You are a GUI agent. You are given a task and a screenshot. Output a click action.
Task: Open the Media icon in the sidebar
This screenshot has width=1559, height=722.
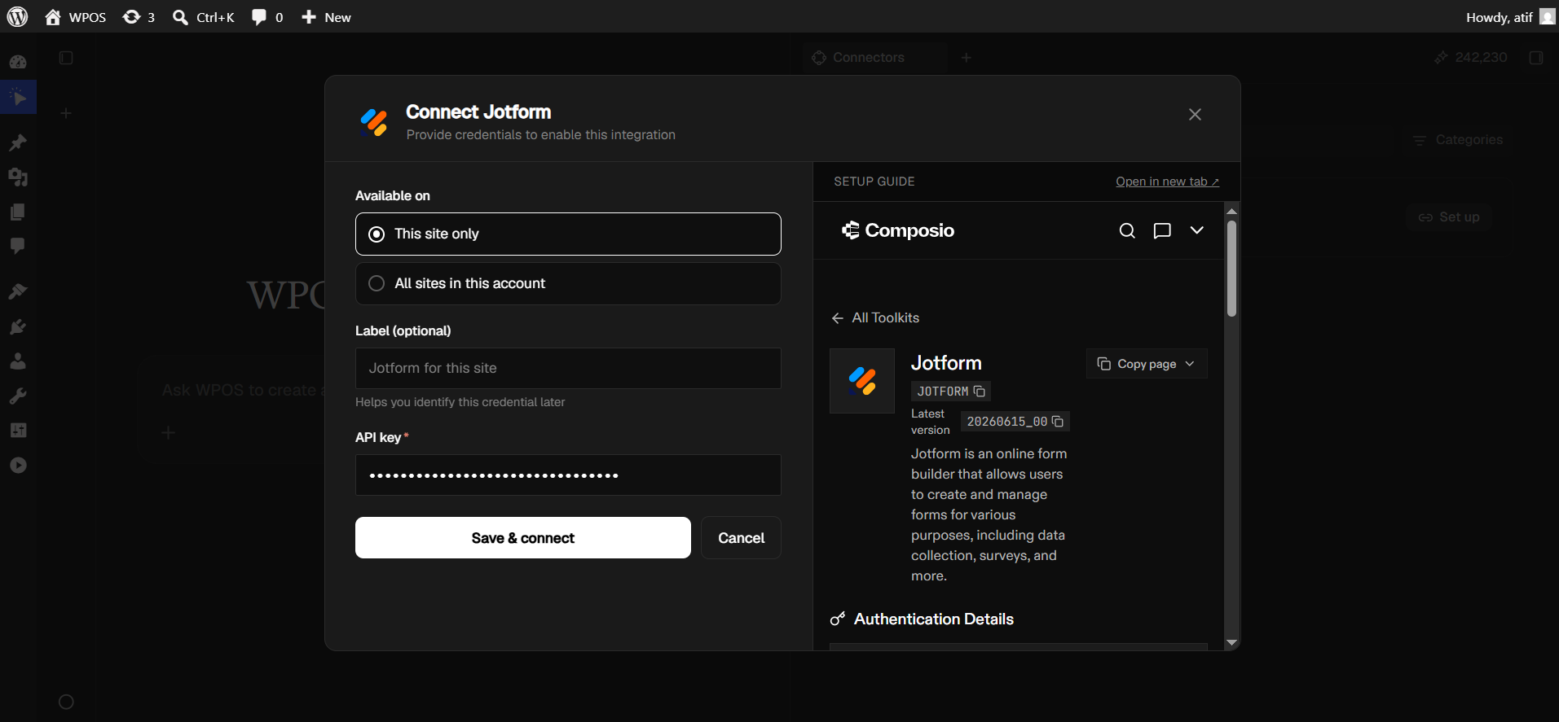[x=18, y=177]
